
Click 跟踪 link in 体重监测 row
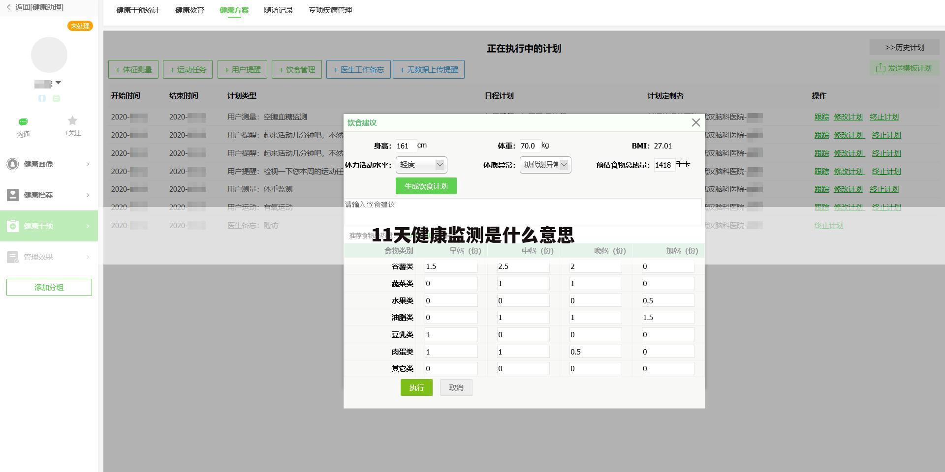pyautogui.click(x=821, y=189)
